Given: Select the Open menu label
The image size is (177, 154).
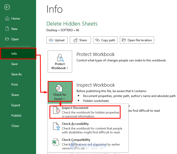Looking at the screenshot, I should tap(15, 39).
